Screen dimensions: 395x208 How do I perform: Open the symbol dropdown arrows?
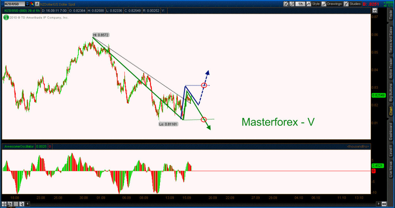(x=27, y=4)
